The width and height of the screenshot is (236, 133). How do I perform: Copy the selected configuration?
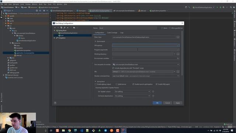(61, 28)
